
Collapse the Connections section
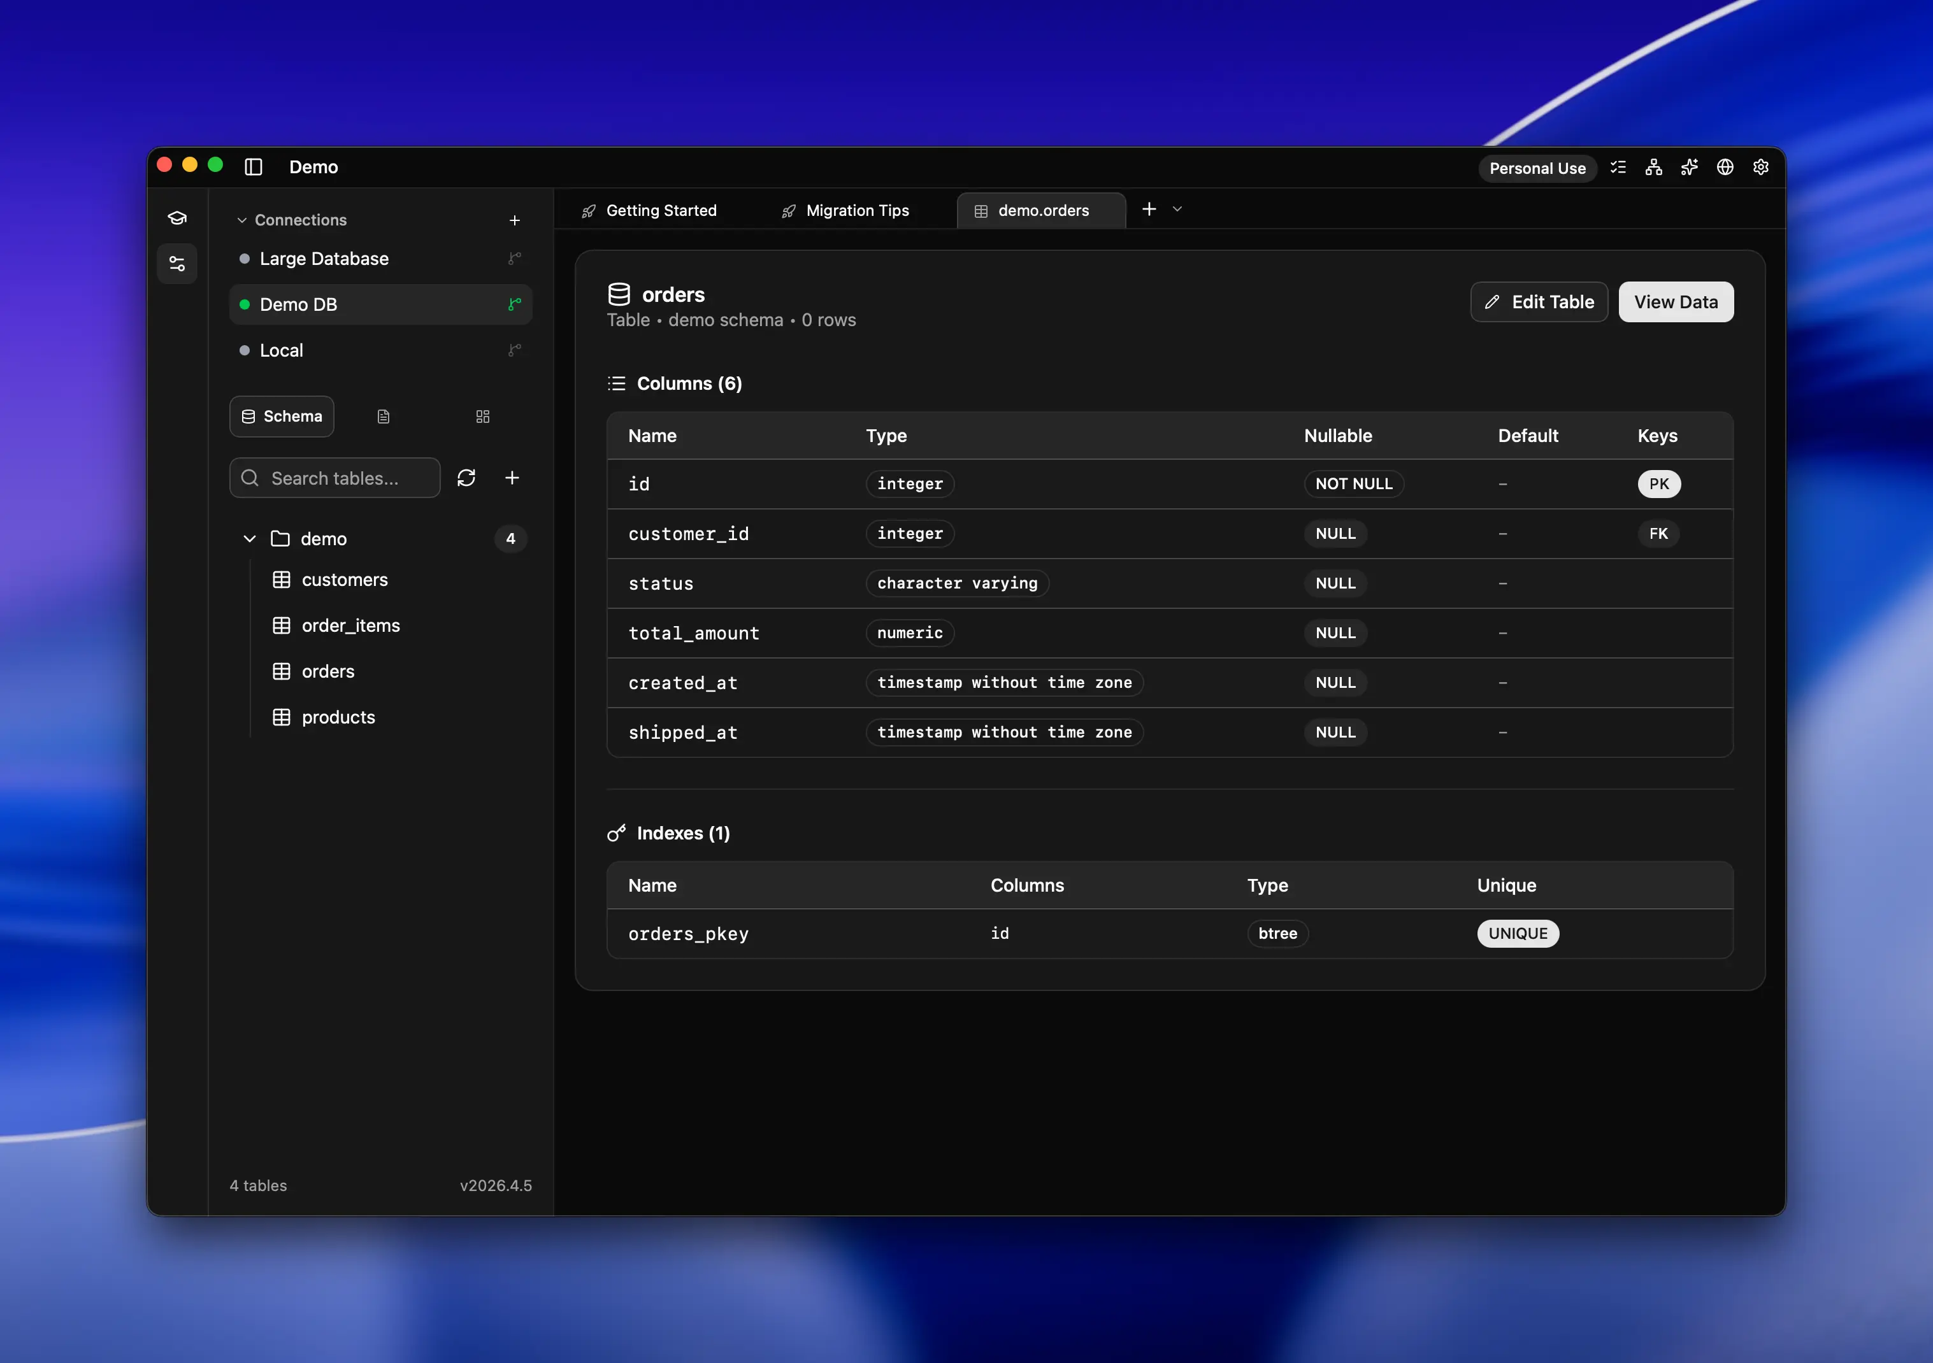241,220
